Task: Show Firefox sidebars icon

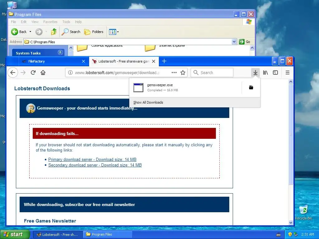Action: [x=275, y=73]
